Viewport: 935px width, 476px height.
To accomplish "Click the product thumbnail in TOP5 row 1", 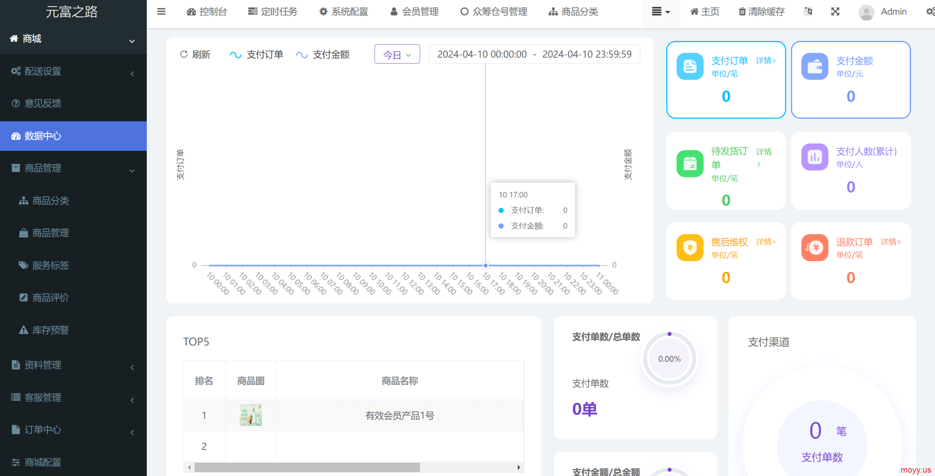I will (x=251, y=415).
